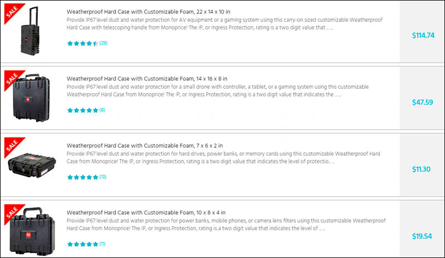The height and width of the screenshot is (258, 445).
Task: Open Weatherproof Hard Case 14 x 16 x 8 in title
Action: [147, 79]
